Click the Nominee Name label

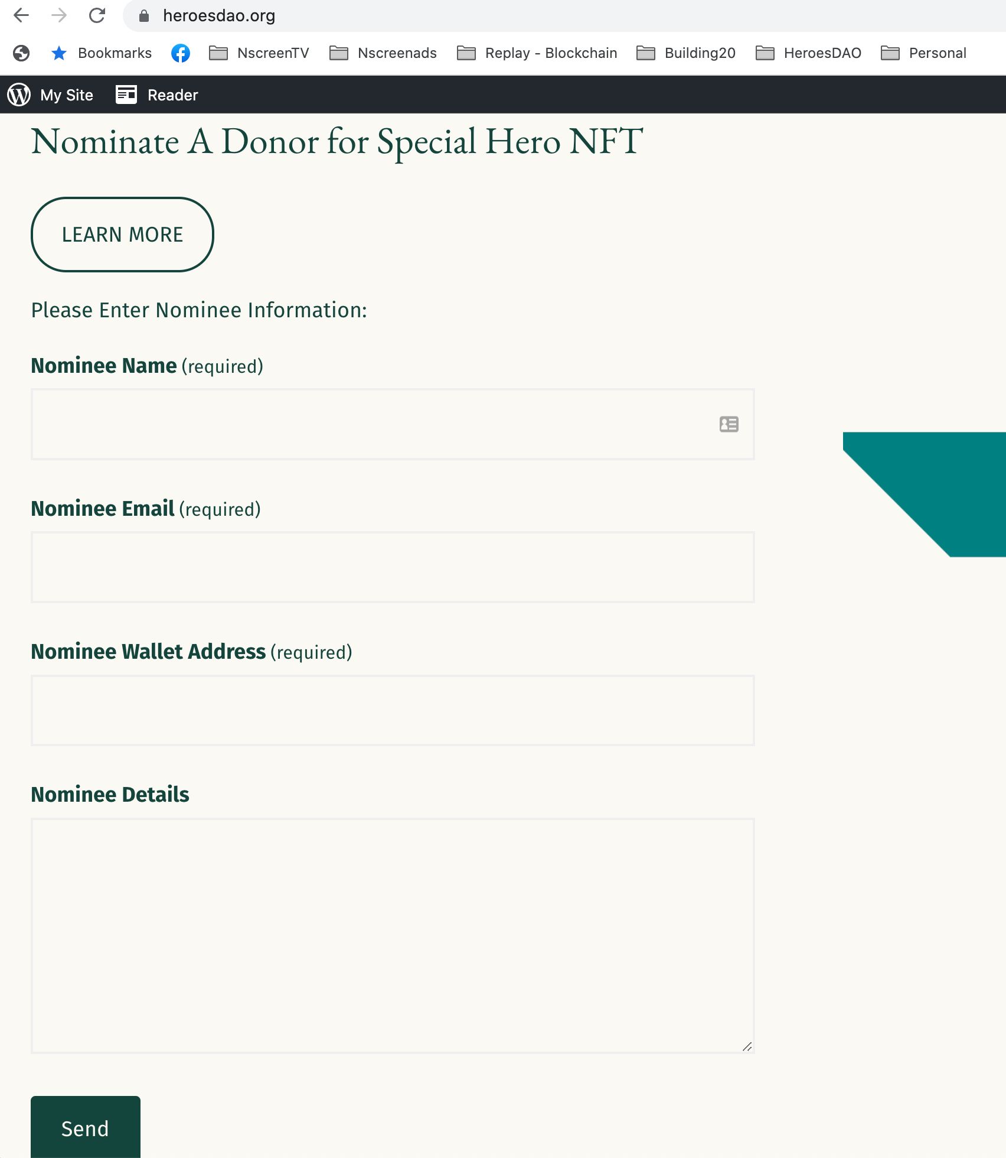[x=104, y=366]
